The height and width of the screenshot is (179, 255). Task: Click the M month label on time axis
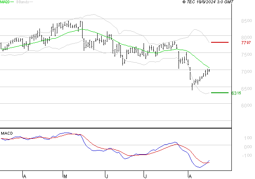pyautogui.click(x=65, y=177)
